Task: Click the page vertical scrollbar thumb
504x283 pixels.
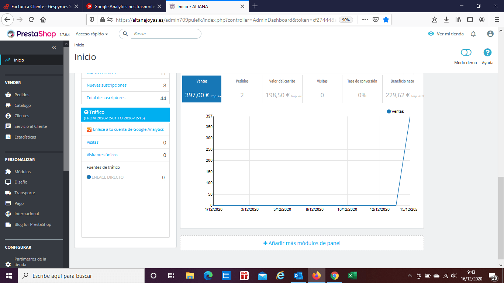Action: tap(501, 217)
